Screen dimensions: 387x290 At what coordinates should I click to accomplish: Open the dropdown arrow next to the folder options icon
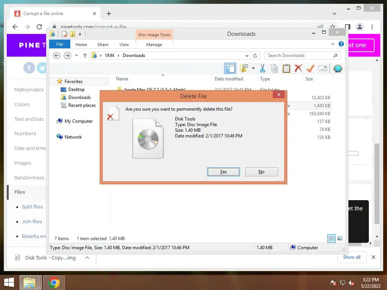(x=253, y=68)
